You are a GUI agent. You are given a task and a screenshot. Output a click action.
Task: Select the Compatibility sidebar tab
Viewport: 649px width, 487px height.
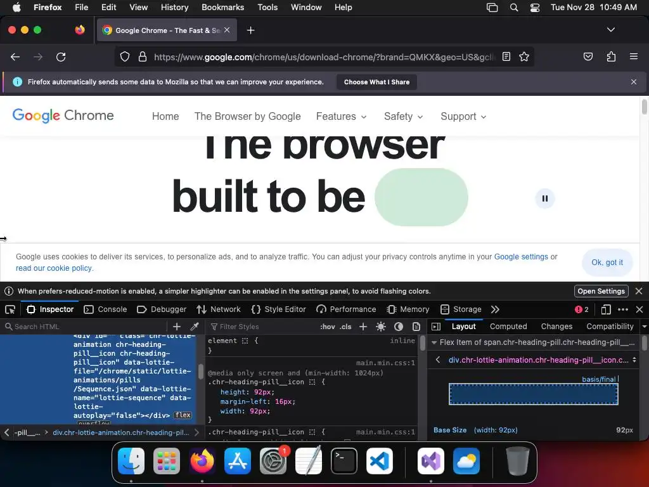click(x=610, y=327)
